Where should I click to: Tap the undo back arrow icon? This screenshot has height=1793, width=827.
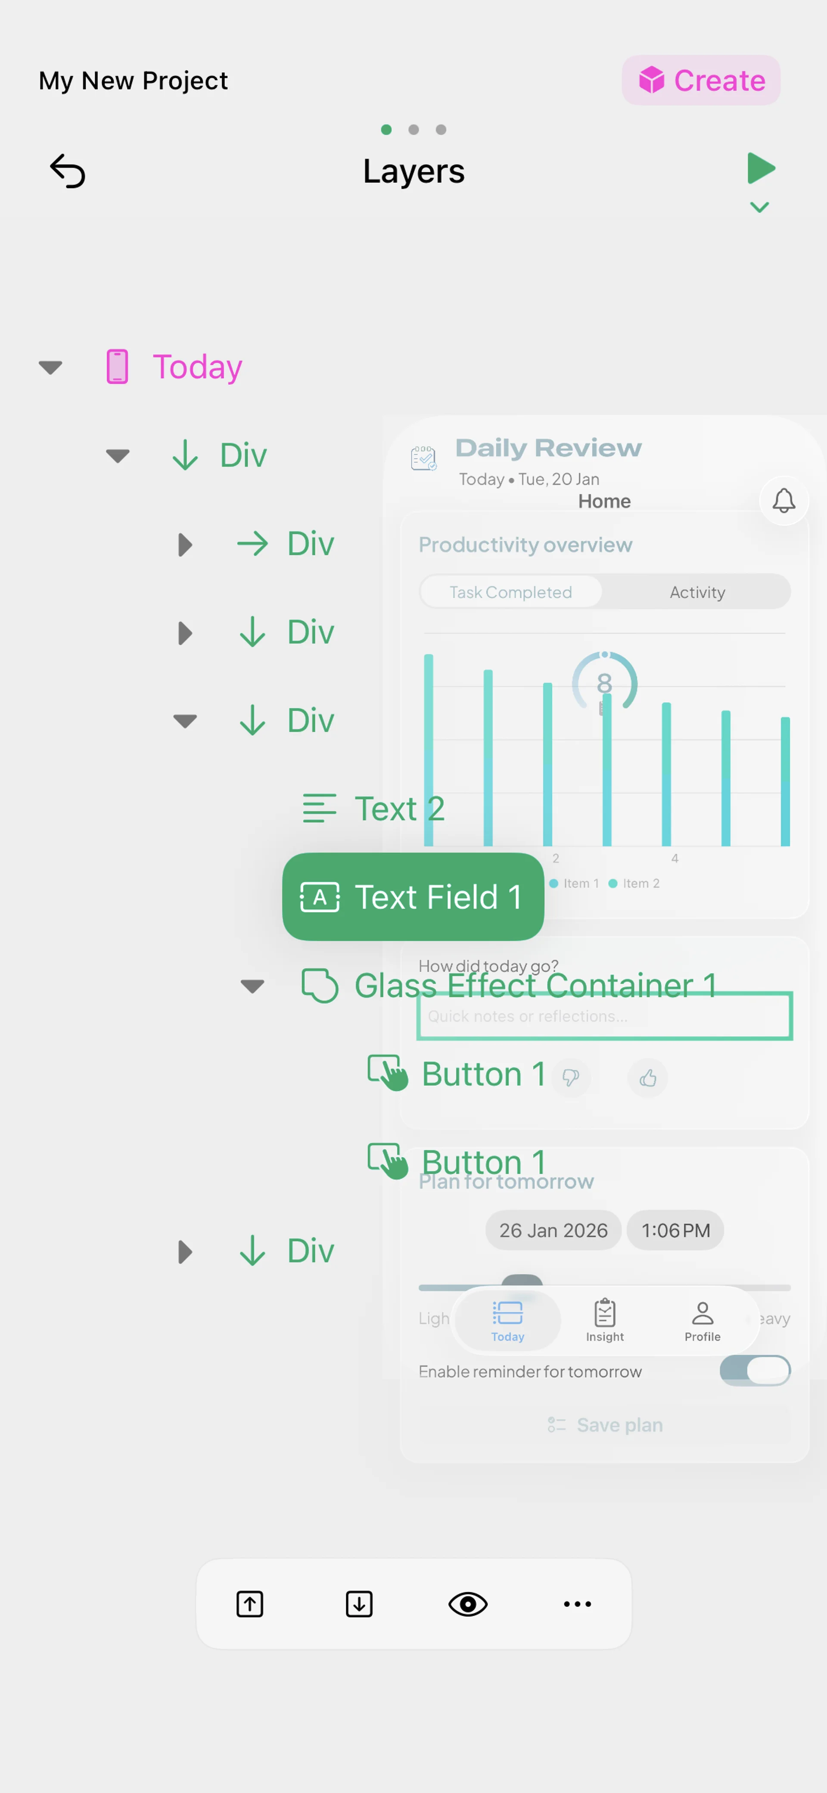pos(68,171)
